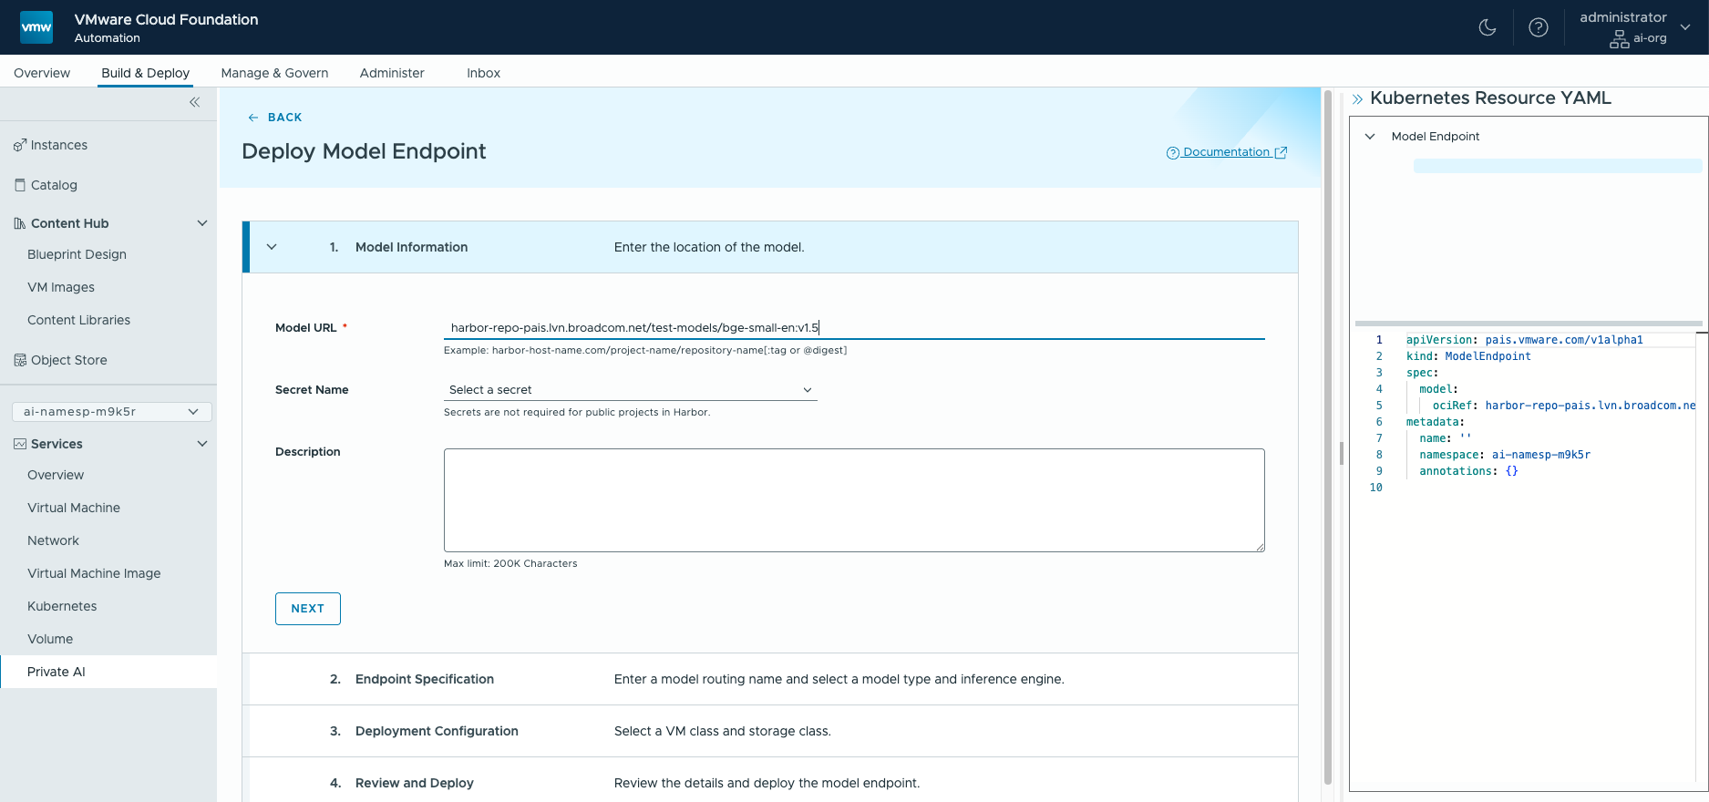Click into the Description text area
The width and height of the screenshot is (1709, 802).
854,500
